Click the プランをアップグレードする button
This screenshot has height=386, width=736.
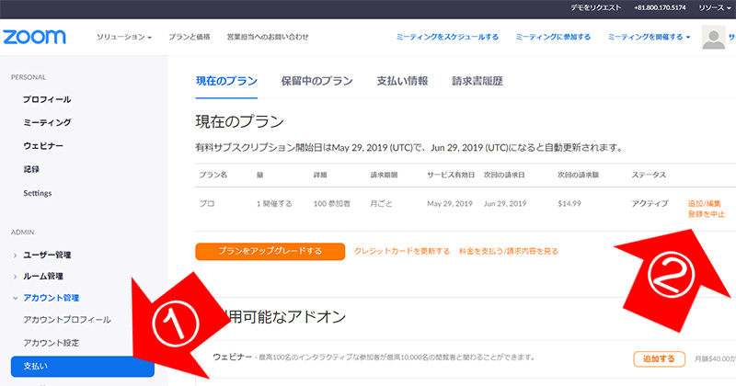[x=270, y=251]
